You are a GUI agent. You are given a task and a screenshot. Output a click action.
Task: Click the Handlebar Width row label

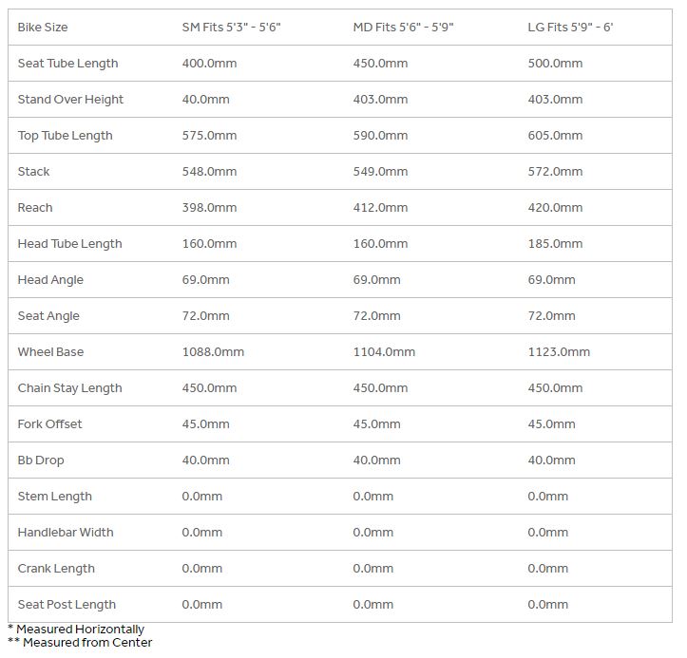click(65, 533)
